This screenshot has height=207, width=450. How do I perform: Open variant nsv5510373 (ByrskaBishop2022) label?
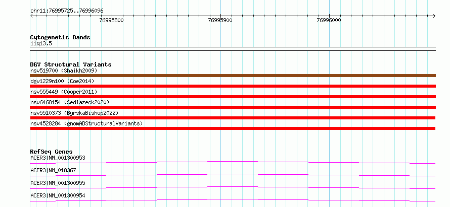point(74,113)
